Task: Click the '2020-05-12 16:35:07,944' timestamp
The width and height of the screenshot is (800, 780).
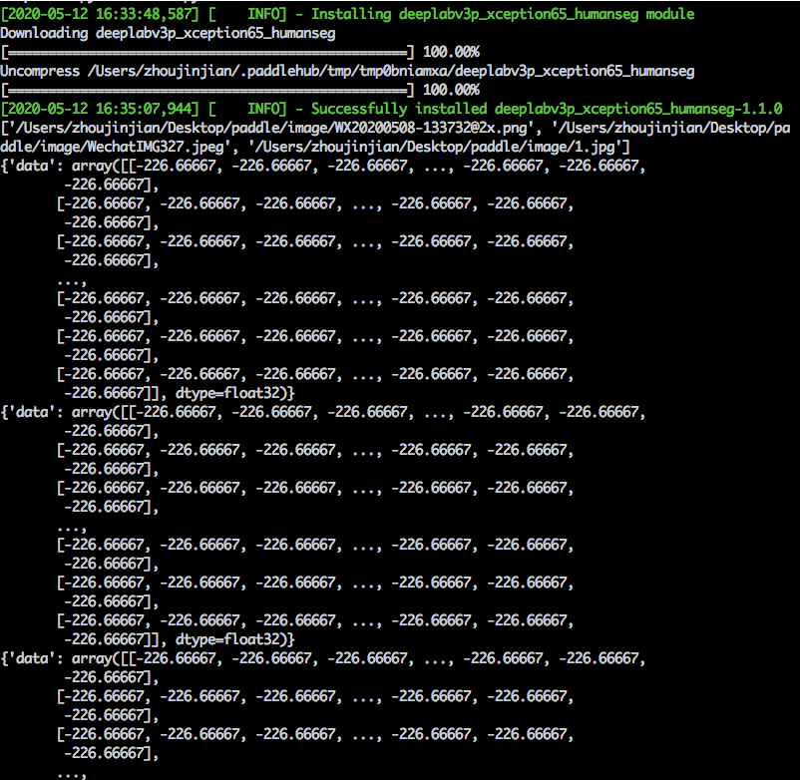Action: [x=100, y=109]
